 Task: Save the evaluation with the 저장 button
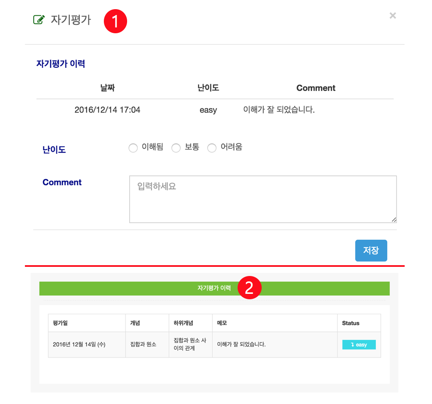point(371,250)
